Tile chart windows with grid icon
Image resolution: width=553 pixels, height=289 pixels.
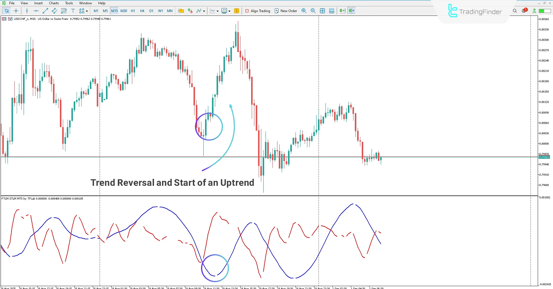(x=322, y=11)
